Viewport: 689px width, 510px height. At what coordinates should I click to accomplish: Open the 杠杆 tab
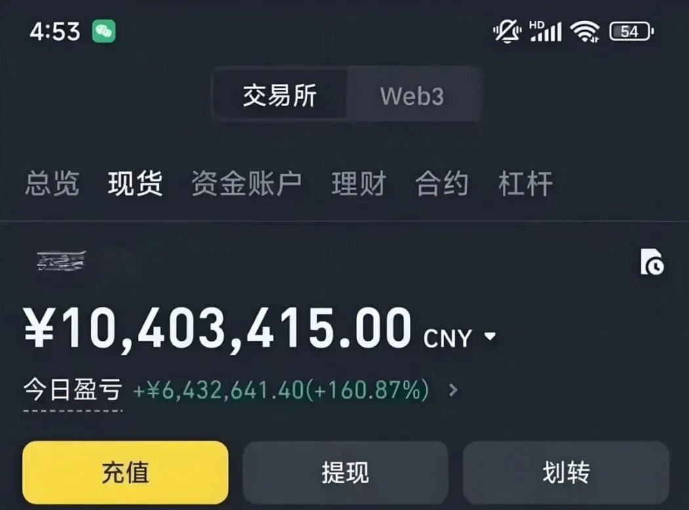point(525,183)
